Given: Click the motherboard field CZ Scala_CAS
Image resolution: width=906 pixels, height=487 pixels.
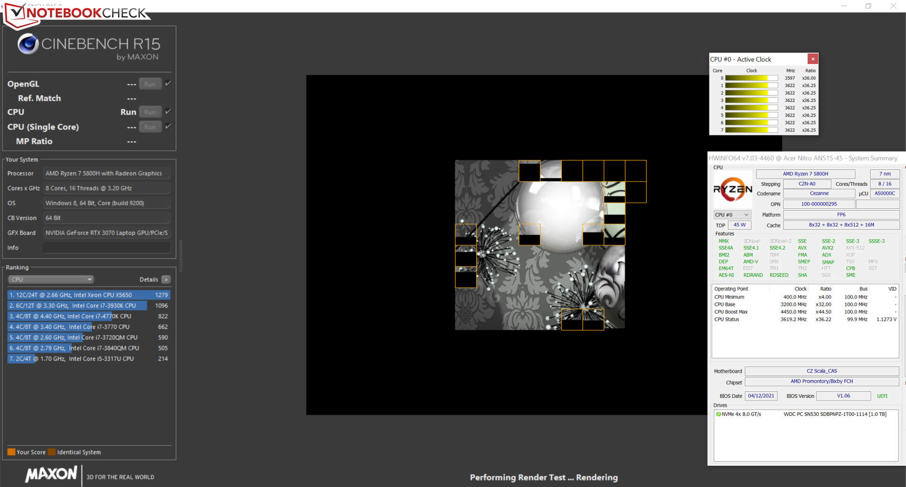Looking at the screenshot, I should pyautogui.click(x=822, y=371).
